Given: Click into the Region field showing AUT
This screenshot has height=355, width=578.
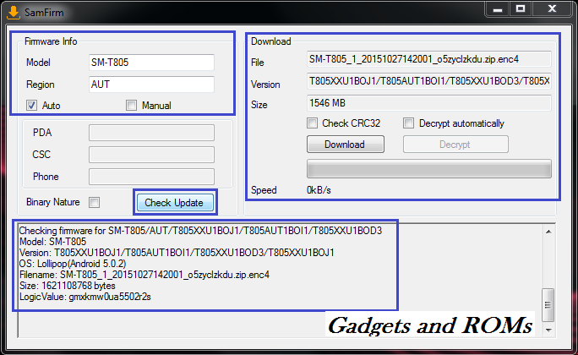Looking at the screenshot, I should tap(150, 85).
